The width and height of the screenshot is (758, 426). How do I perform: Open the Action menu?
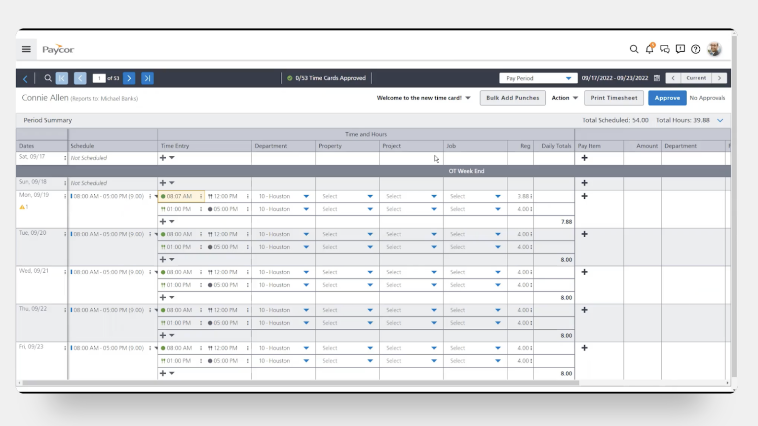565,98
